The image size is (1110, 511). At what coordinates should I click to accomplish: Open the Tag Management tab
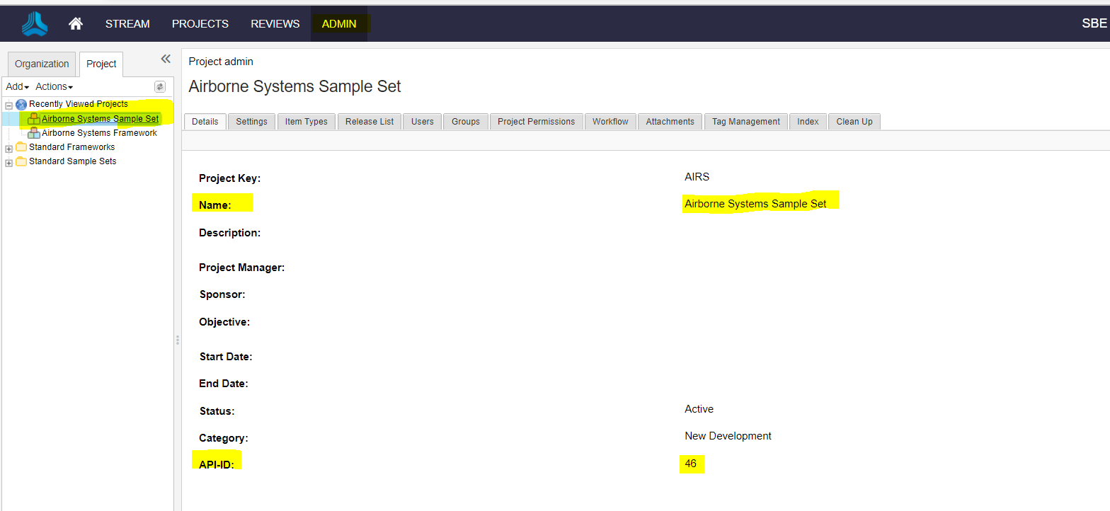(745, 122)
